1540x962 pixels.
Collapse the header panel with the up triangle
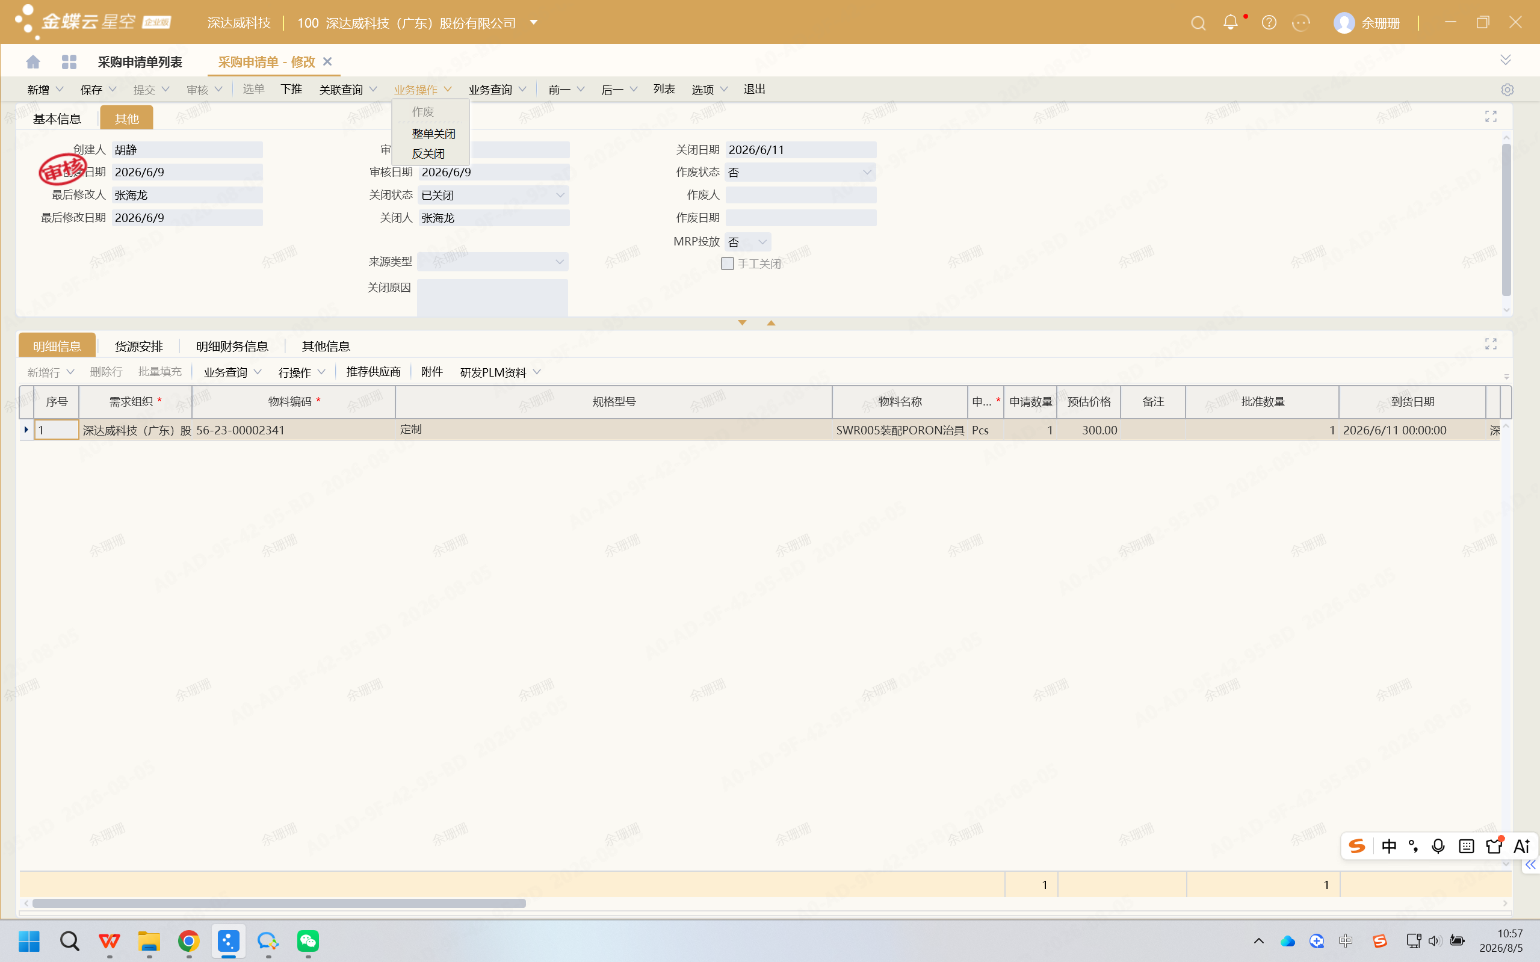(771, 323)
